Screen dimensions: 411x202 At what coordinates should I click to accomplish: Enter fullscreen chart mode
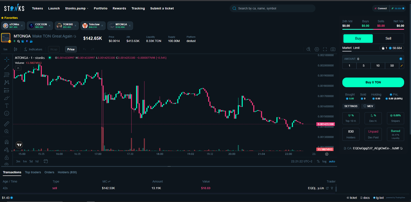(325, 49)
